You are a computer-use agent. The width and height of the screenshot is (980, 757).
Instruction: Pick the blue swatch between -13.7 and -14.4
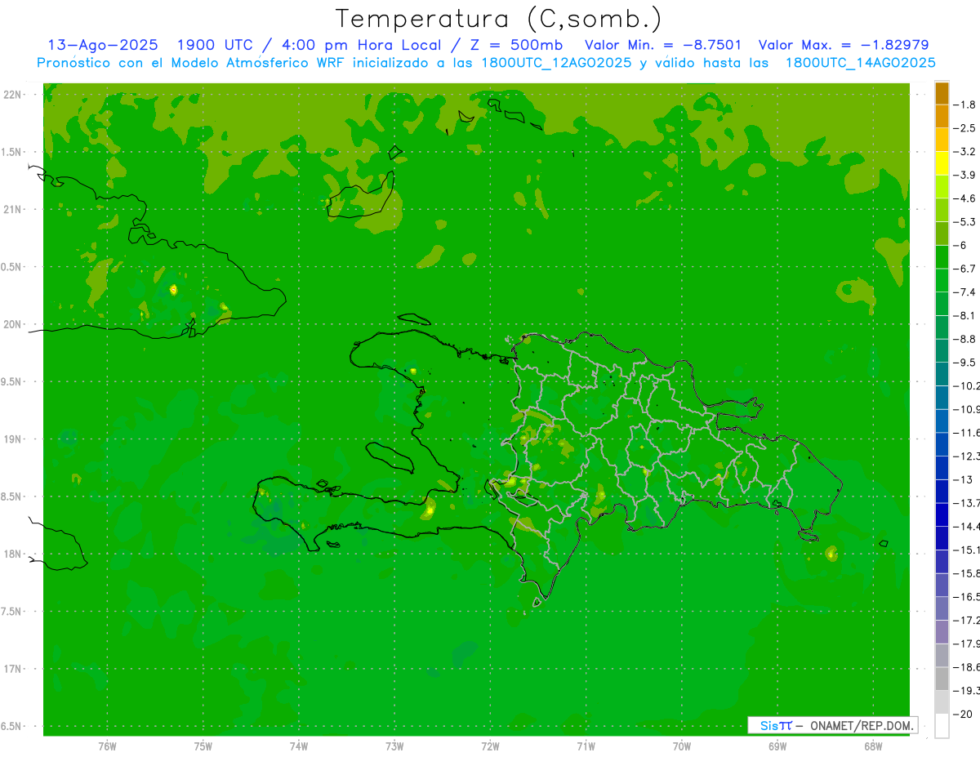click(x=942, y=515)
